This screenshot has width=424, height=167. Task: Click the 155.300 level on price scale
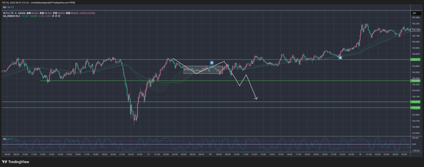click(x=415, y=24)
